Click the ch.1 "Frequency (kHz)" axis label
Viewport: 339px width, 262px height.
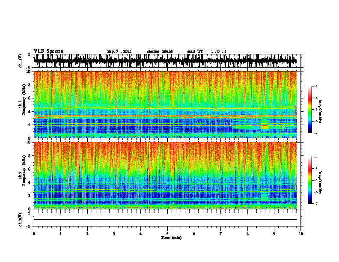click(24, 99)
